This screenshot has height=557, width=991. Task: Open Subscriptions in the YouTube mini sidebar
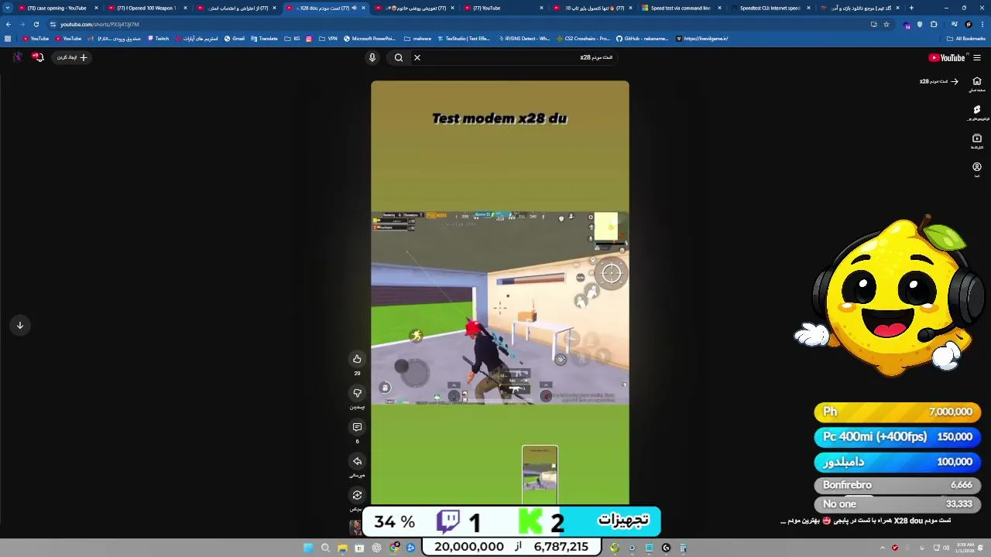(x=977, y=142)
